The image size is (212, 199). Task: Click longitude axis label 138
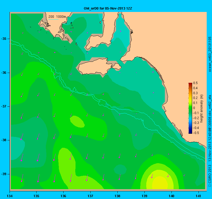117,196
